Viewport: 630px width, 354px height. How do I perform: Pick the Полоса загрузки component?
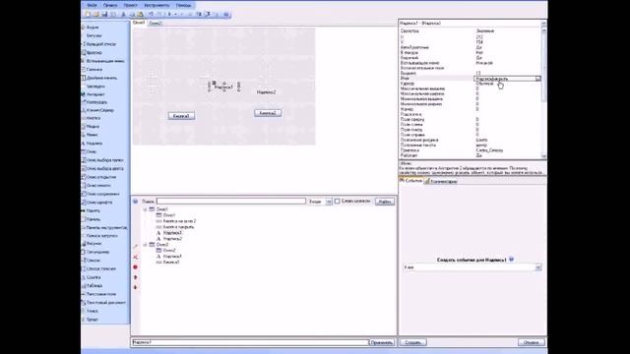pos(101,236)
